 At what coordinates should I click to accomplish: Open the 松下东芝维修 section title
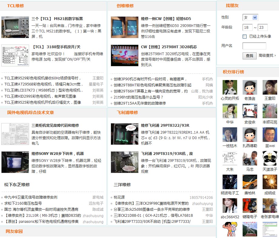pos(17,185)
